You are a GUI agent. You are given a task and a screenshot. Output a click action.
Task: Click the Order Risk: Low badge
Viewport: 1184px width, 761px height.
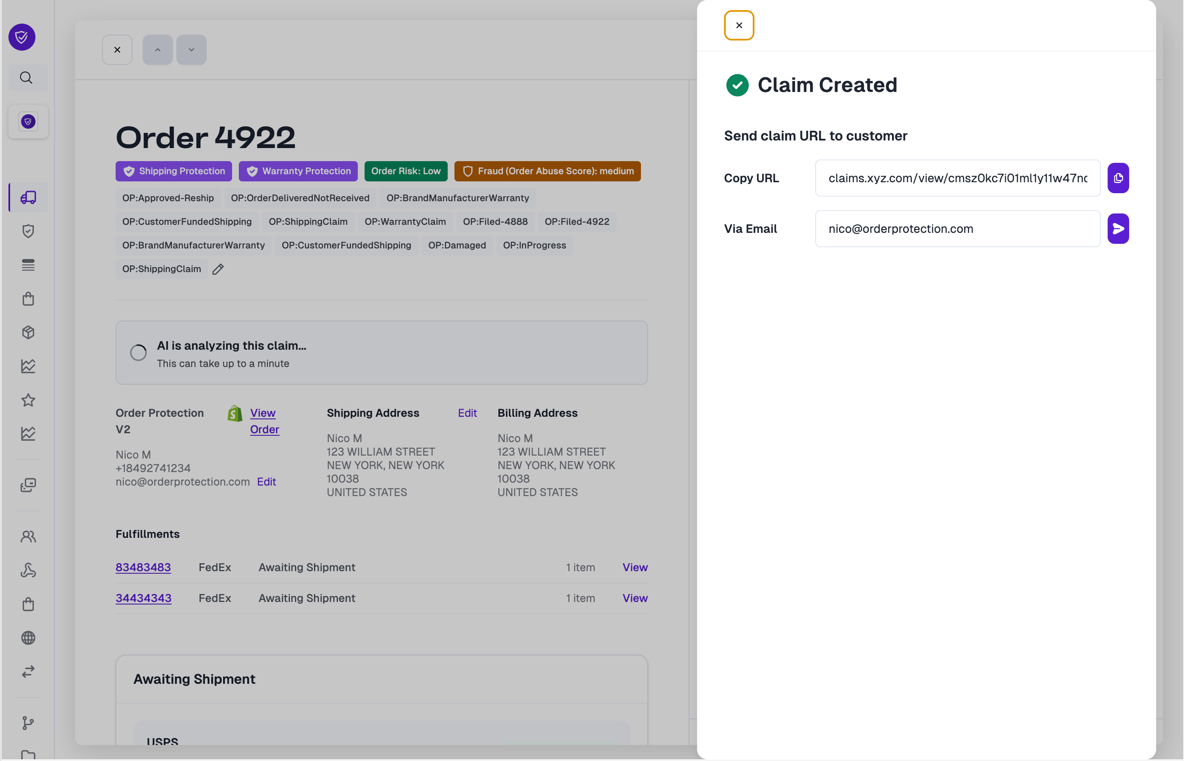click(405, 171)
